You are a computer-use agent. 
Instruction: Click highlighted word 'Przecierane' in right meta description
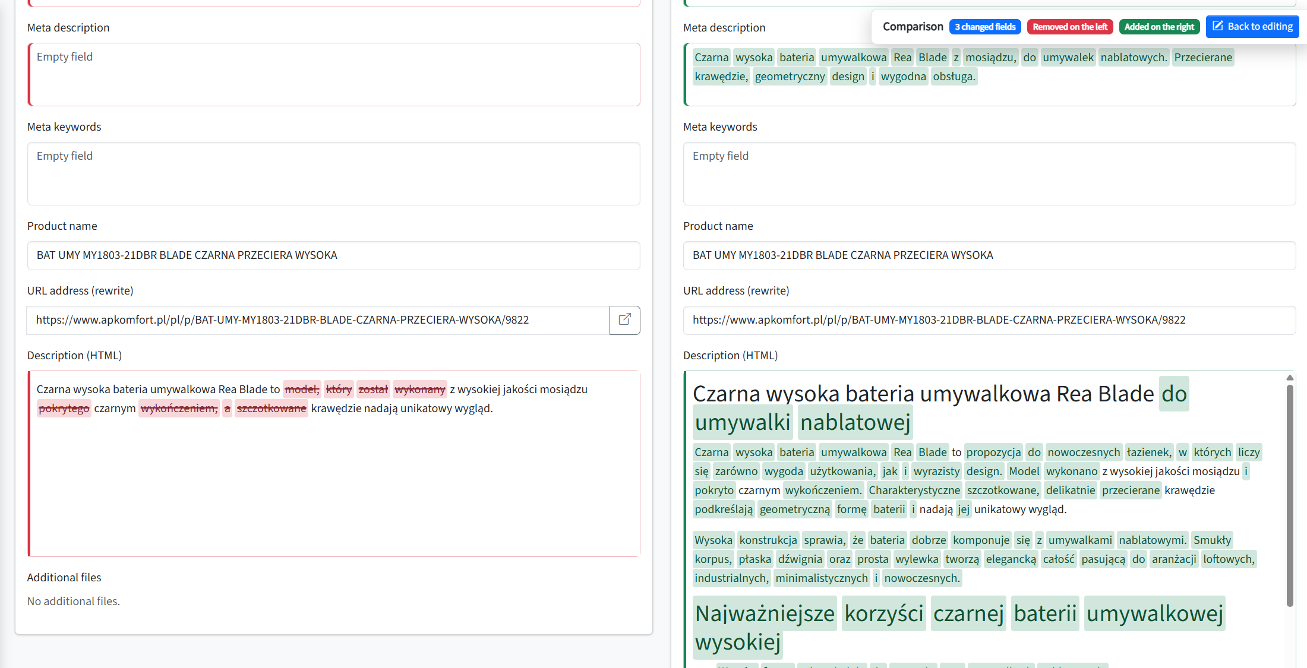point(1203,58)
